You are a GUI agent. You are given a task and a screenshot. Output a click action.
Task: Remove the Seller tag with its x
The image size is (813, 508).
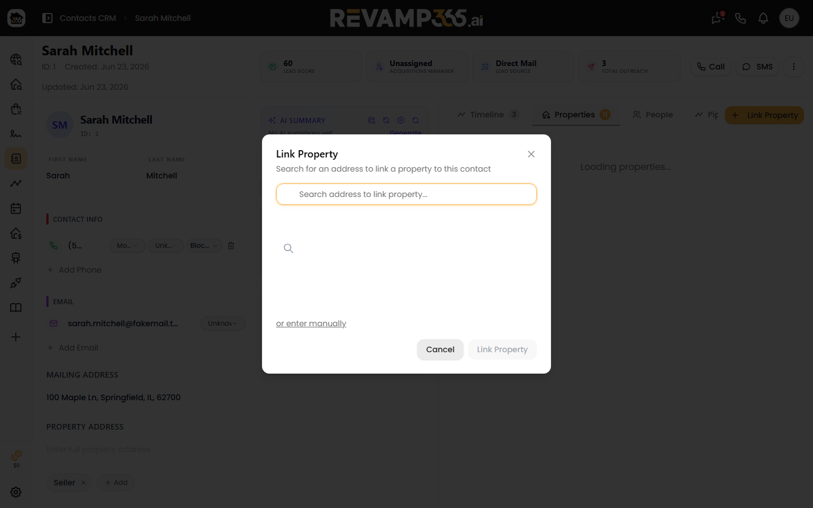tap(84, 483)
